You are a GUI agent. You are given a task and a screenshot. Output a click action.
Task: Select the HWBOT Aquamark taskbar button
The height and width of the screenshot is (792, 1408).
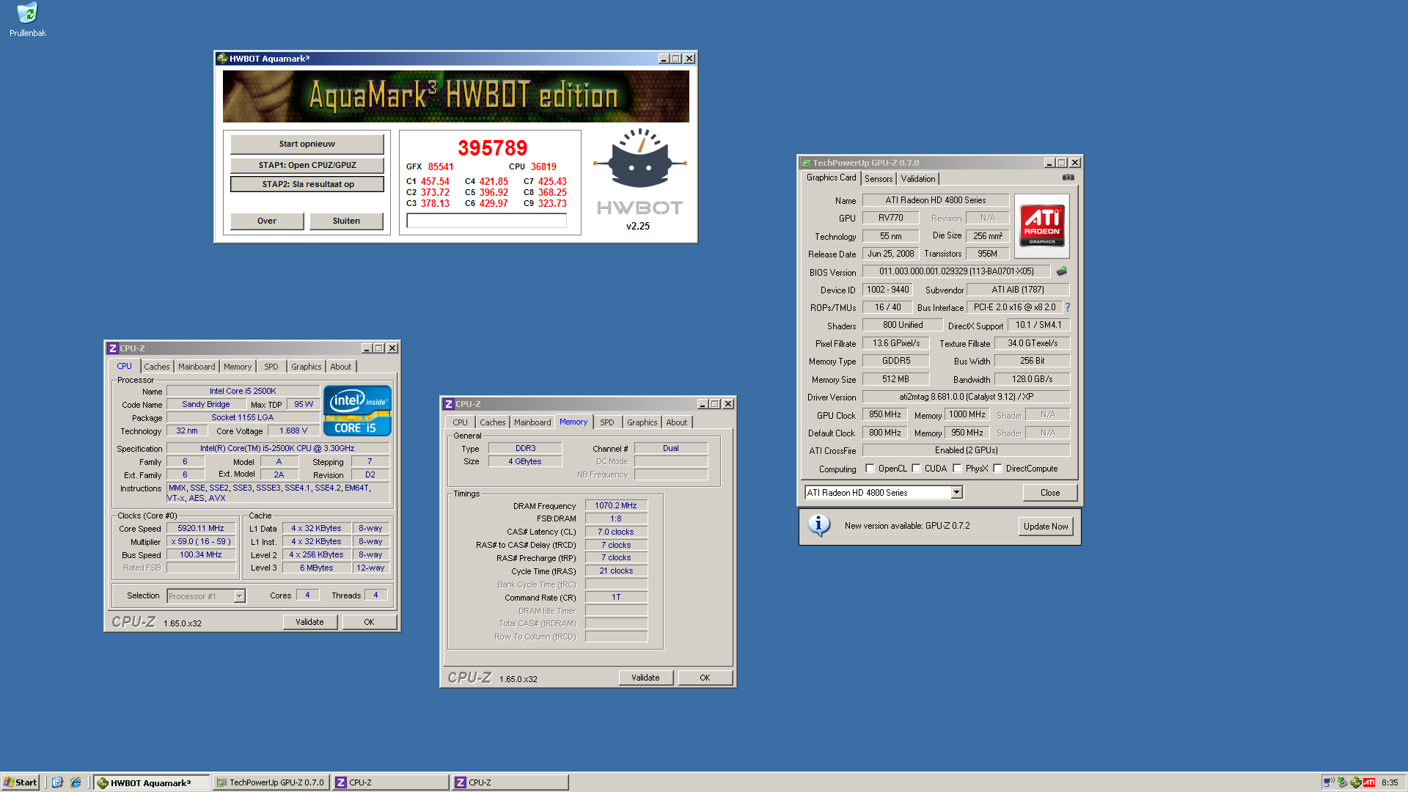[x=152, y=782]
